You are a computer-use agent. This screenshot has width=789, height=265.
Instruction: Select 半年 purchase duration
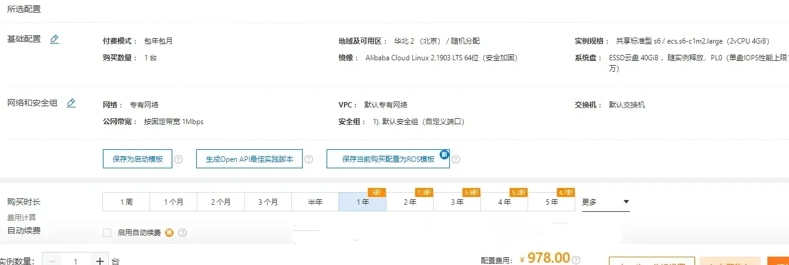[x=315, y=202]
